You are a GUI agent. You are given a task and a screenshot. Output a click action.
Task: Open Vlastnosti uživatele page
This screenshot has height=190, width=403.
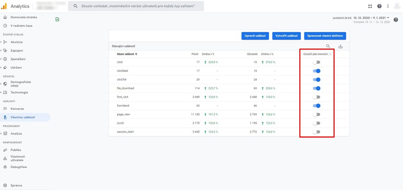pyautogui.click(x=17, y=158)
